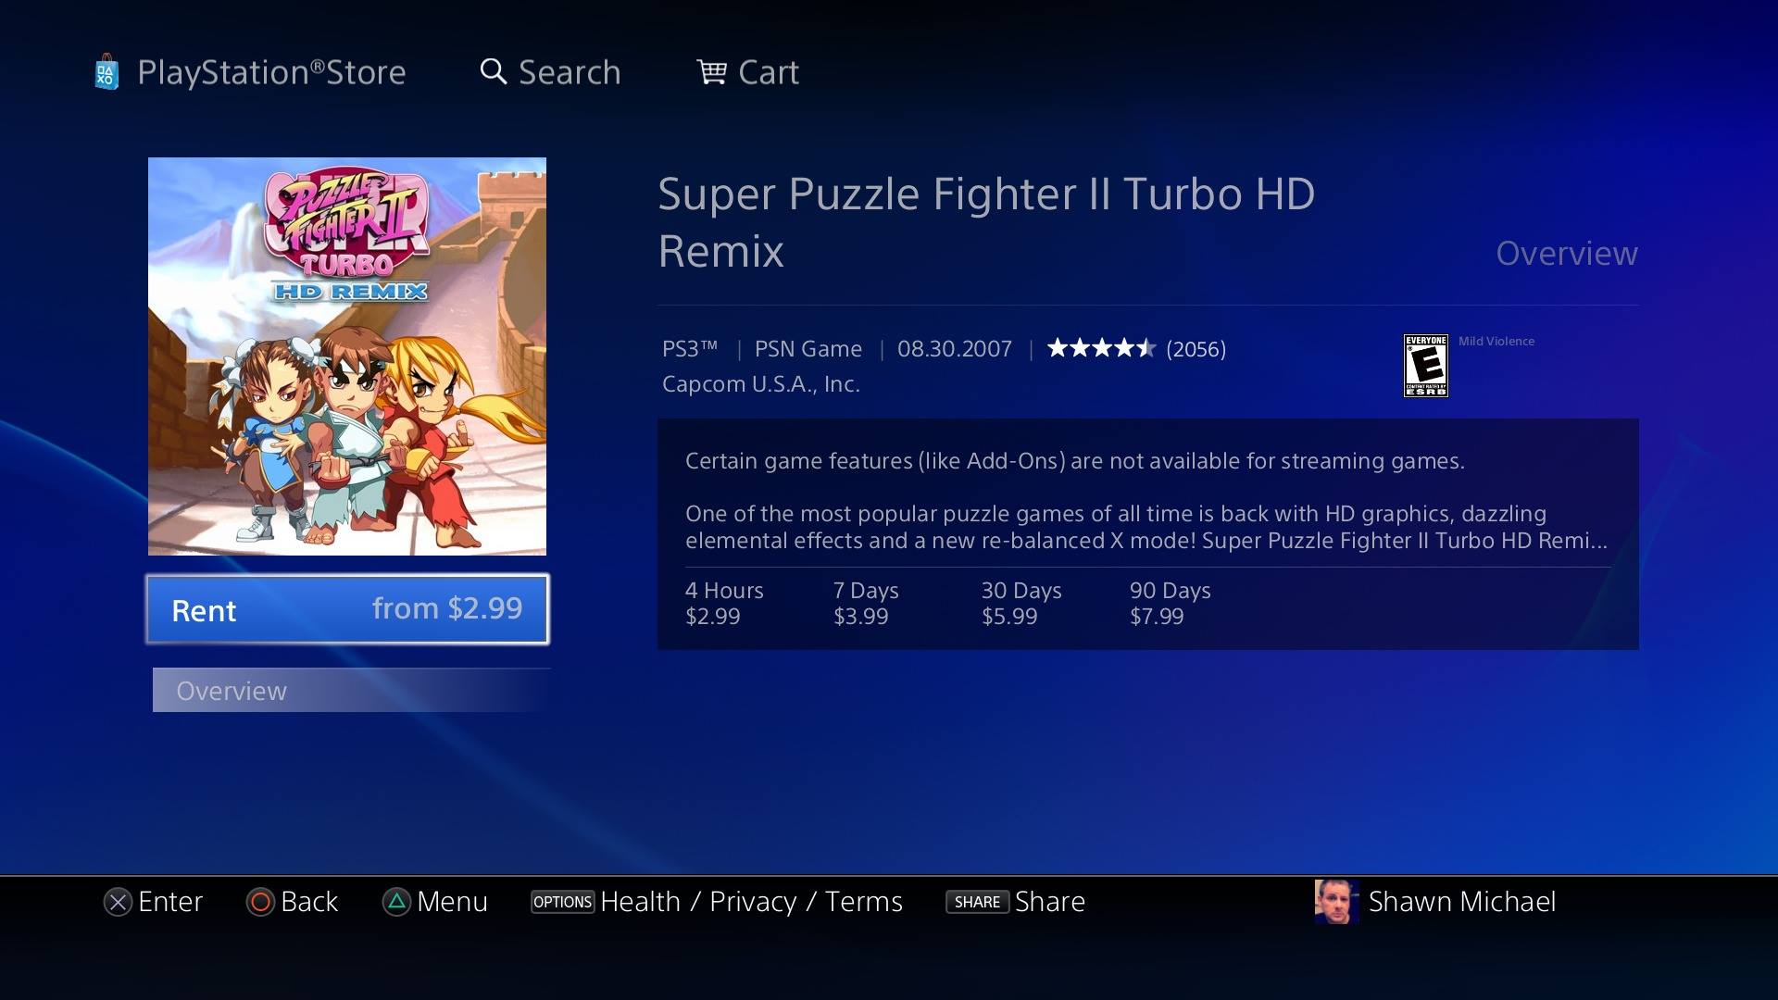Click the five-star rating display

click(1101, 349)
